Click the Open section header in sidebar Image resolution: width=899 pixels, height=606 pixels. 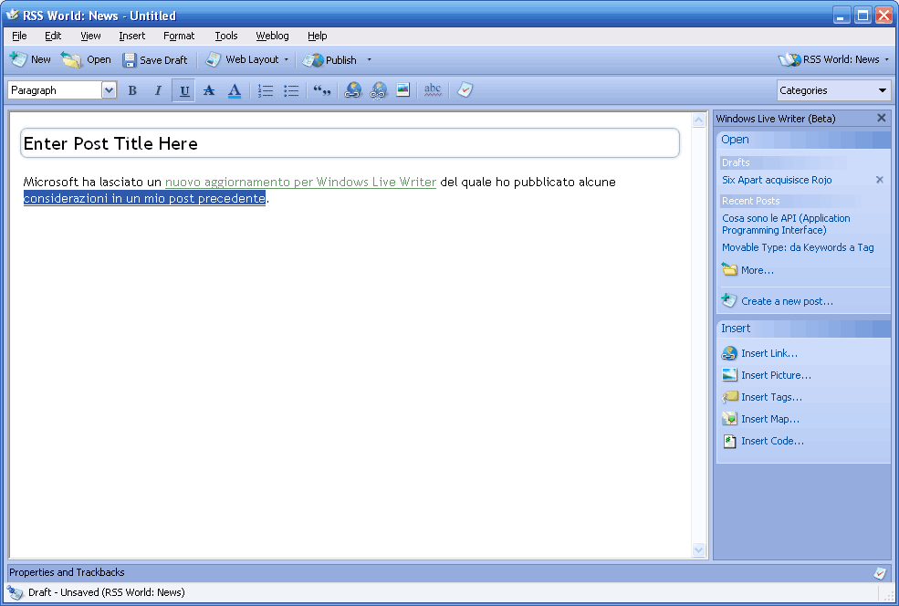point(803,140)
